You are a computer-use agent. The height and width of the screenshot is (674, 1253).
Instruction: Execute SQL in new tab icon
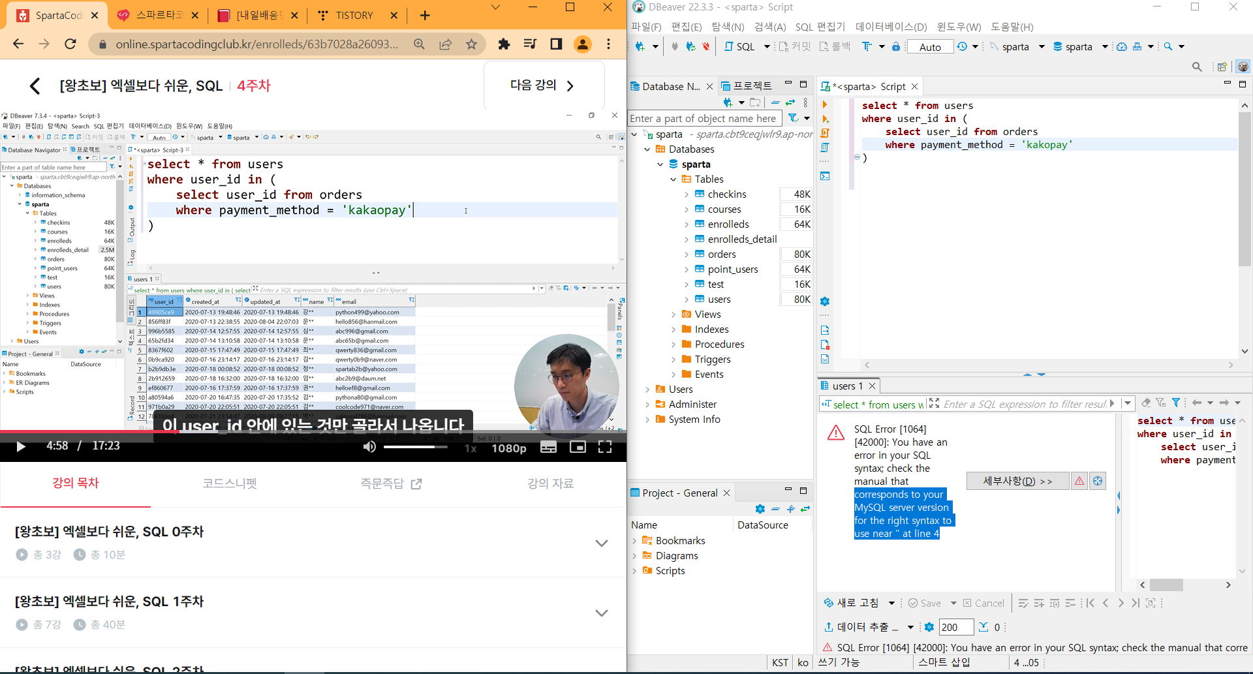tap(825, 119)
